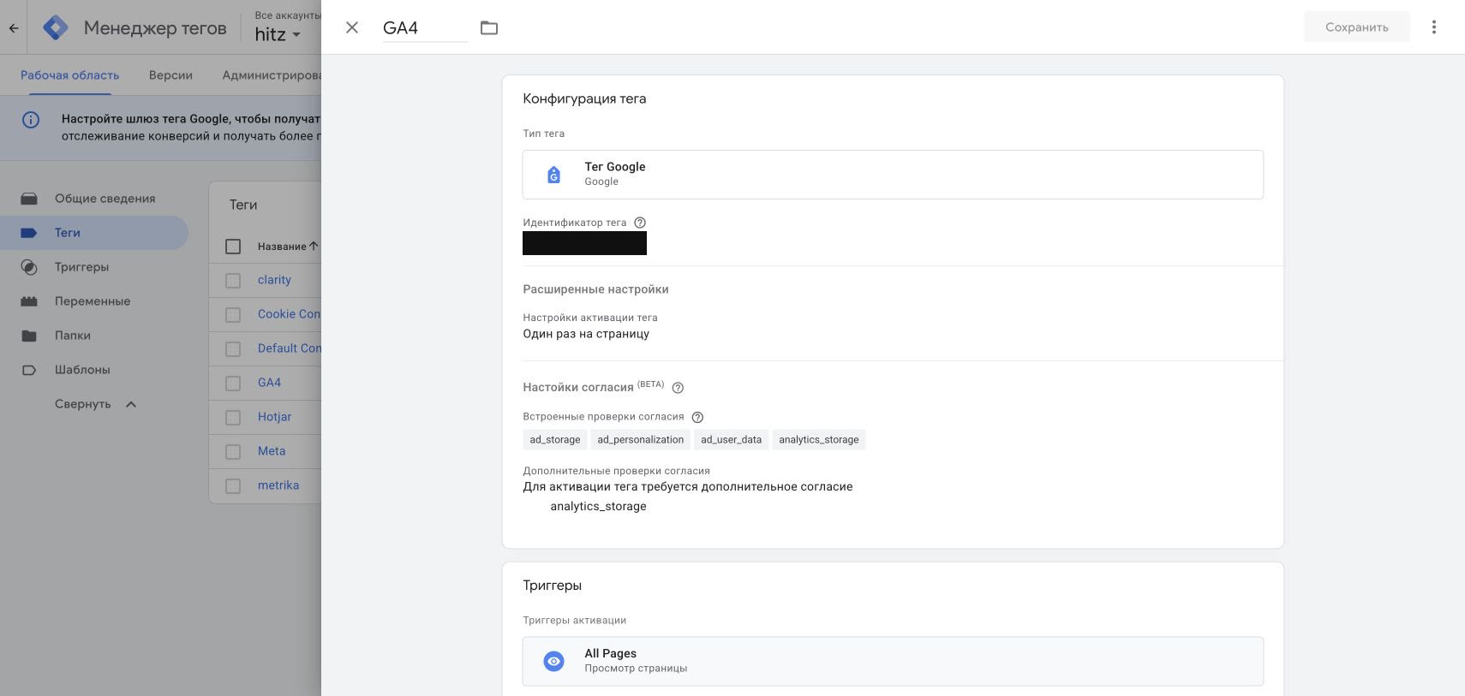The height and width of the screenshot is (696, 1465).
Task: Open Триггеры in the left sidebar
Action: (81, 267)
